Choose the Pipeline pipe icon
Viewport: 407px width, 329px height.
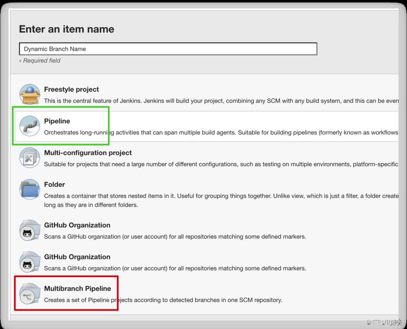pyautogui.click(x=30, y=126)
